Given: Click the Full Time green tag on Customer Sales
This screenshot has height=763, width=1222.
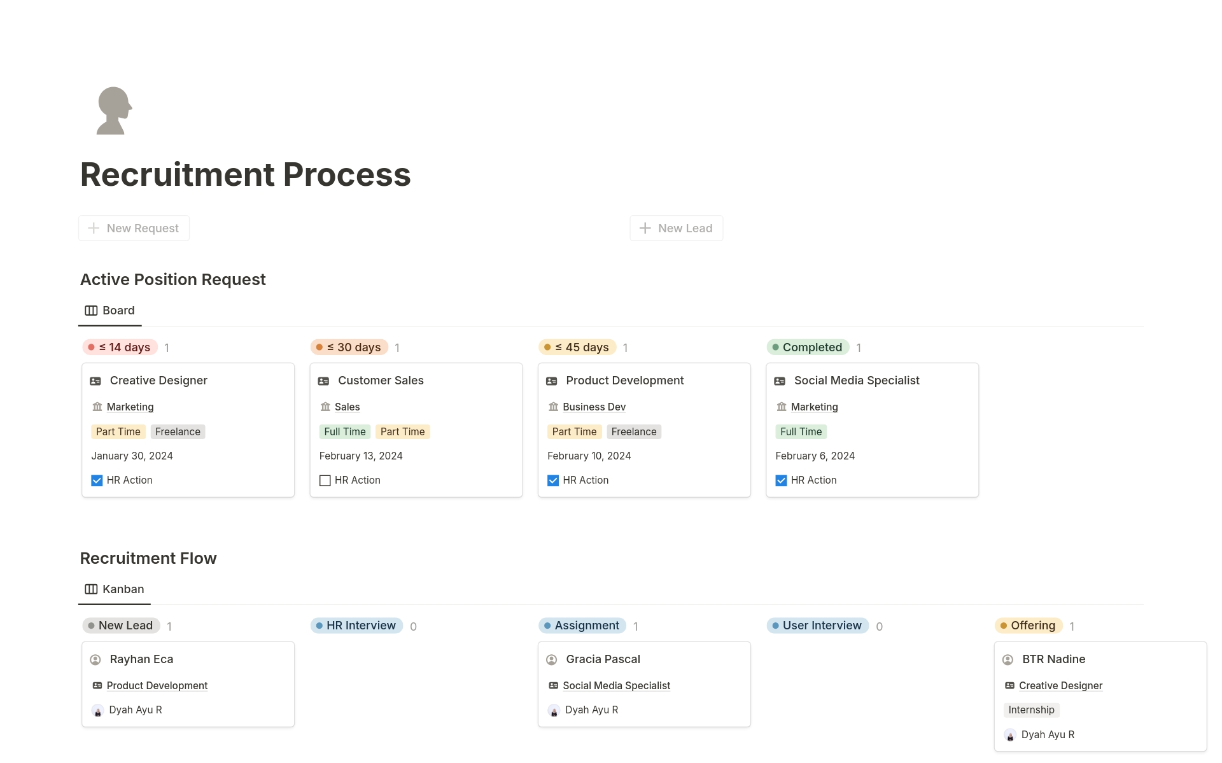Looking at the screenshot, I should tap(344, 431).
